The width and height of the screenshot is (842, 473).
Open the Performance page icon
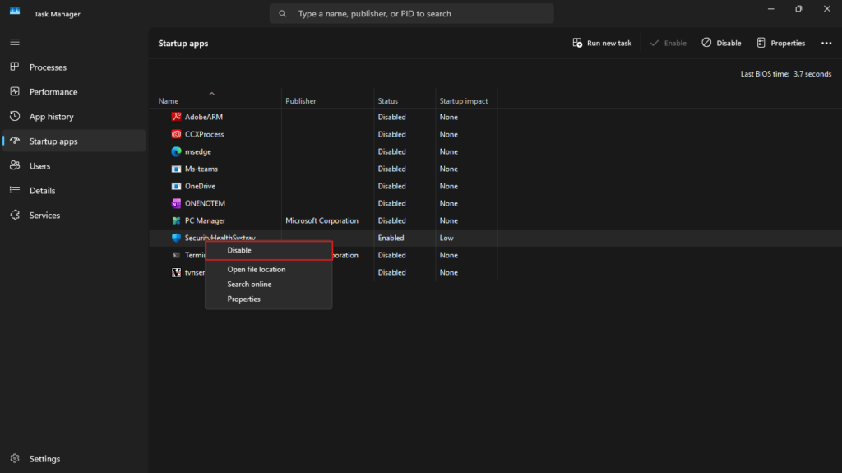(x=15, y=91)
